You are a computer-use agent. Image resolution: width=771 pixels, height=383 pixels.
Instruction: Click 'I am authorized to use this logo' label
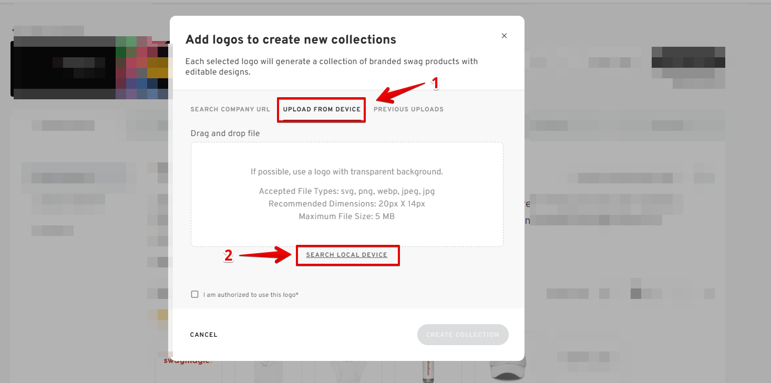click(x=251, y=295)
